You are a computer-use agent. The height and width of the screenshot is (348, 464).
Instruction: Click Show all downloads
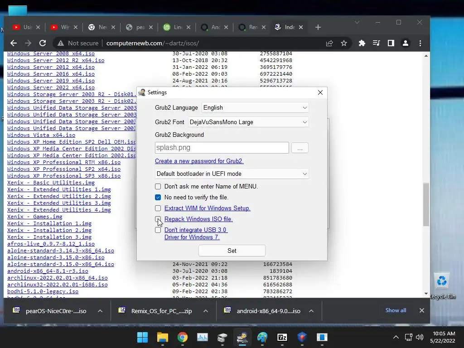pos(396,310)
